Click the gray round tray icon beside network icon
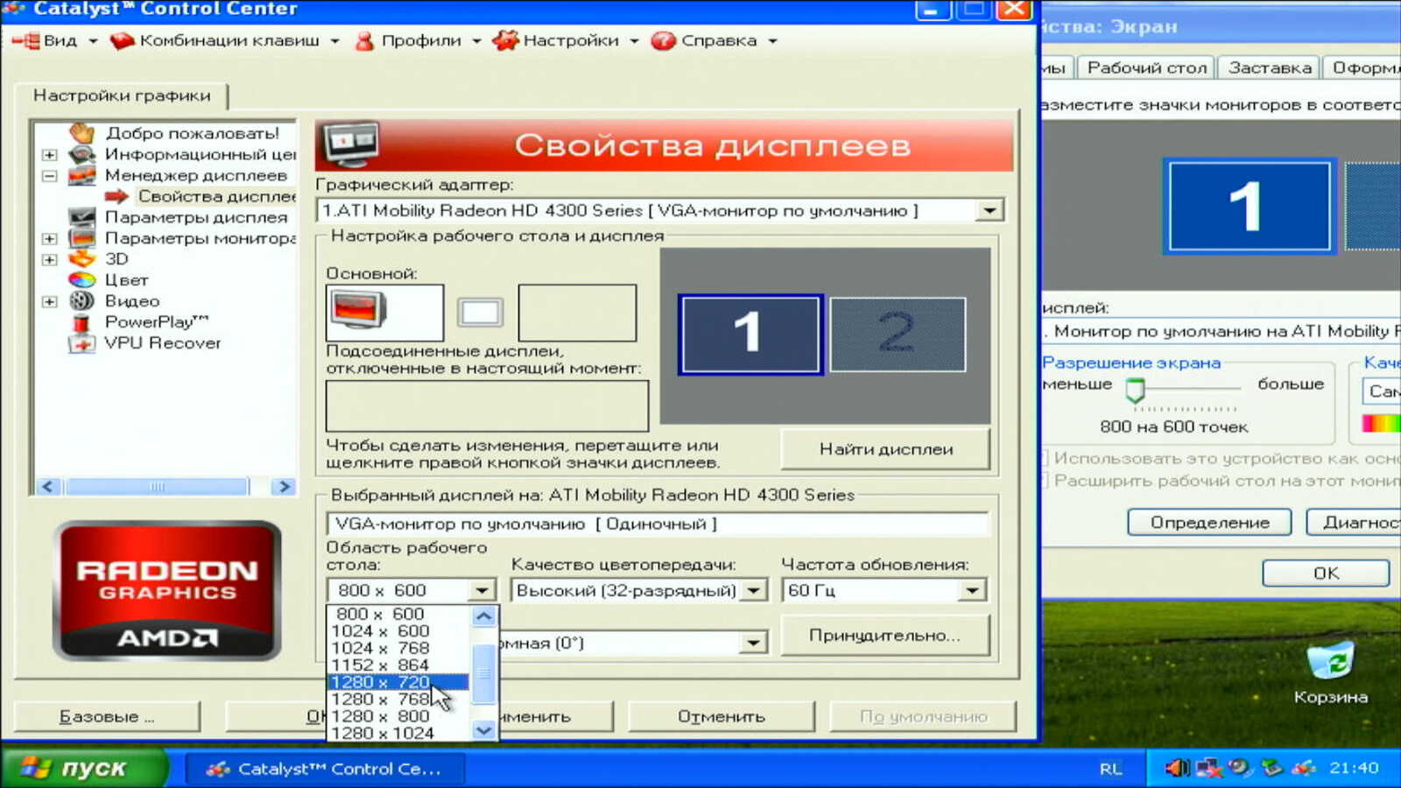The width and height of the screenshot is (1401, 788). click(1239, 768)
